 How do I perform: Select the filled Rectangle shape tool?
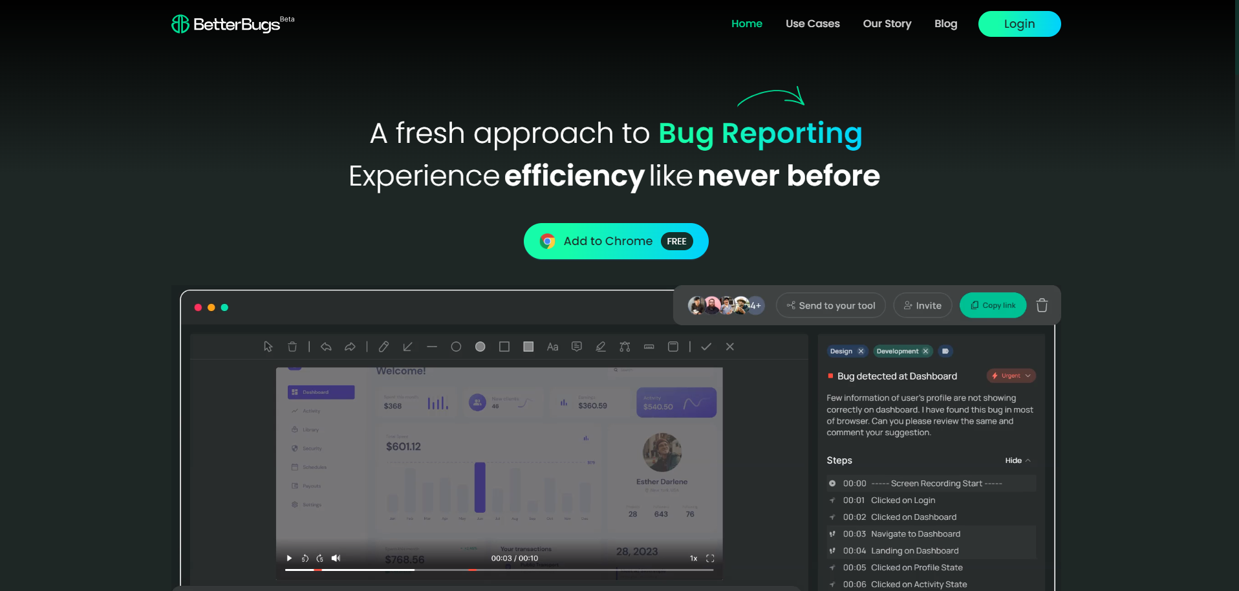pos(528,347)
